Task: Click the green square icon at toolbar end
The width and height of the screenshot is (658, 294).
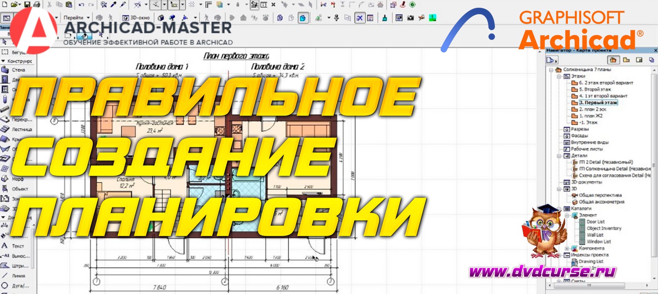Action: click(432, 18)
